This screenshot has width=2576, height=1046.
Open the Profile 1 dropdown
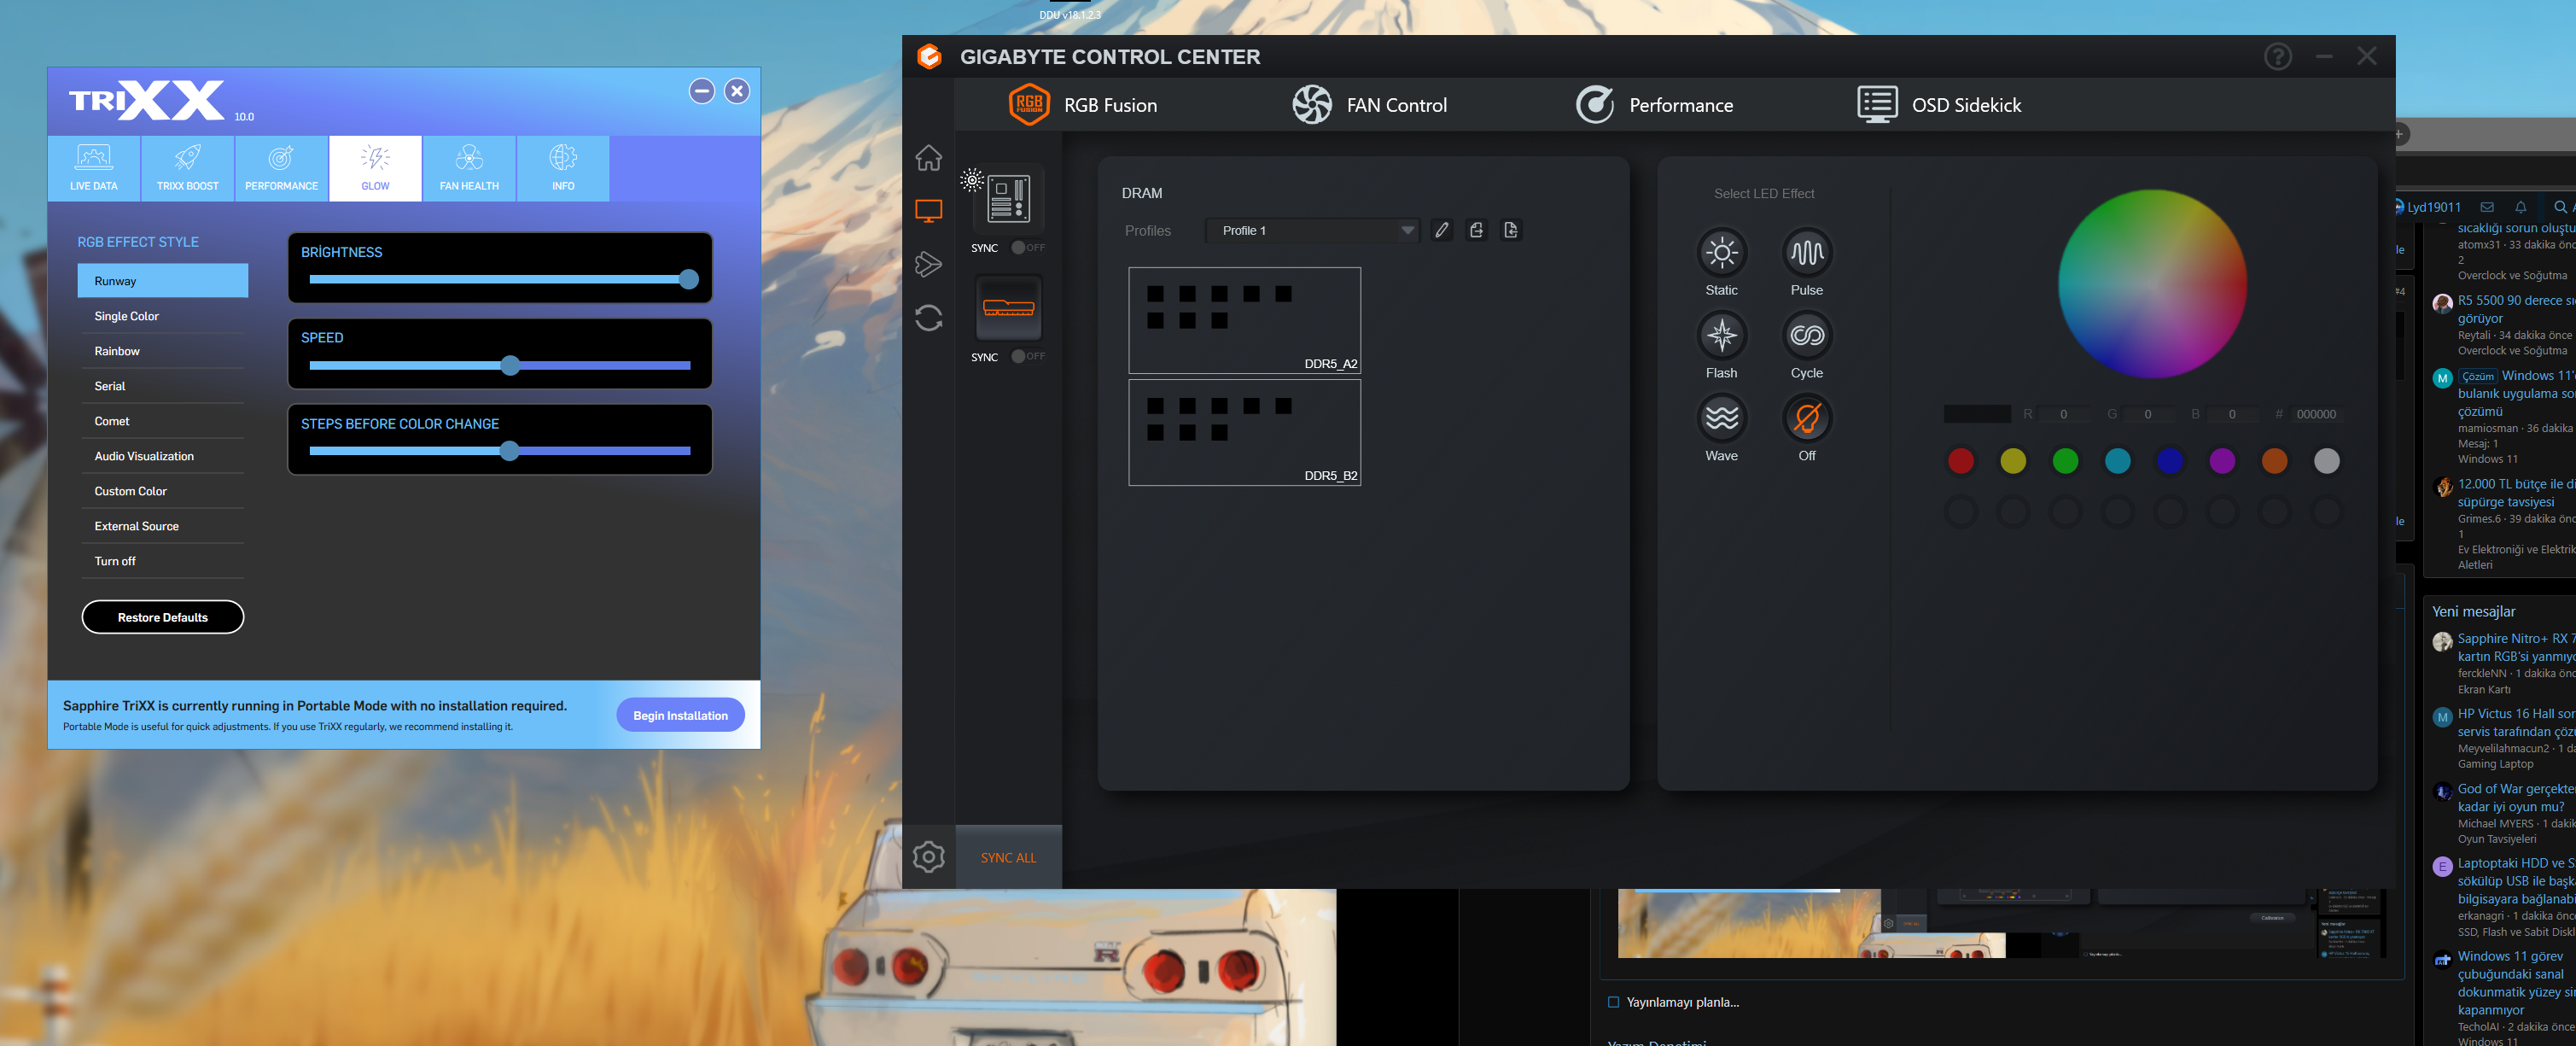[1311, 231]
